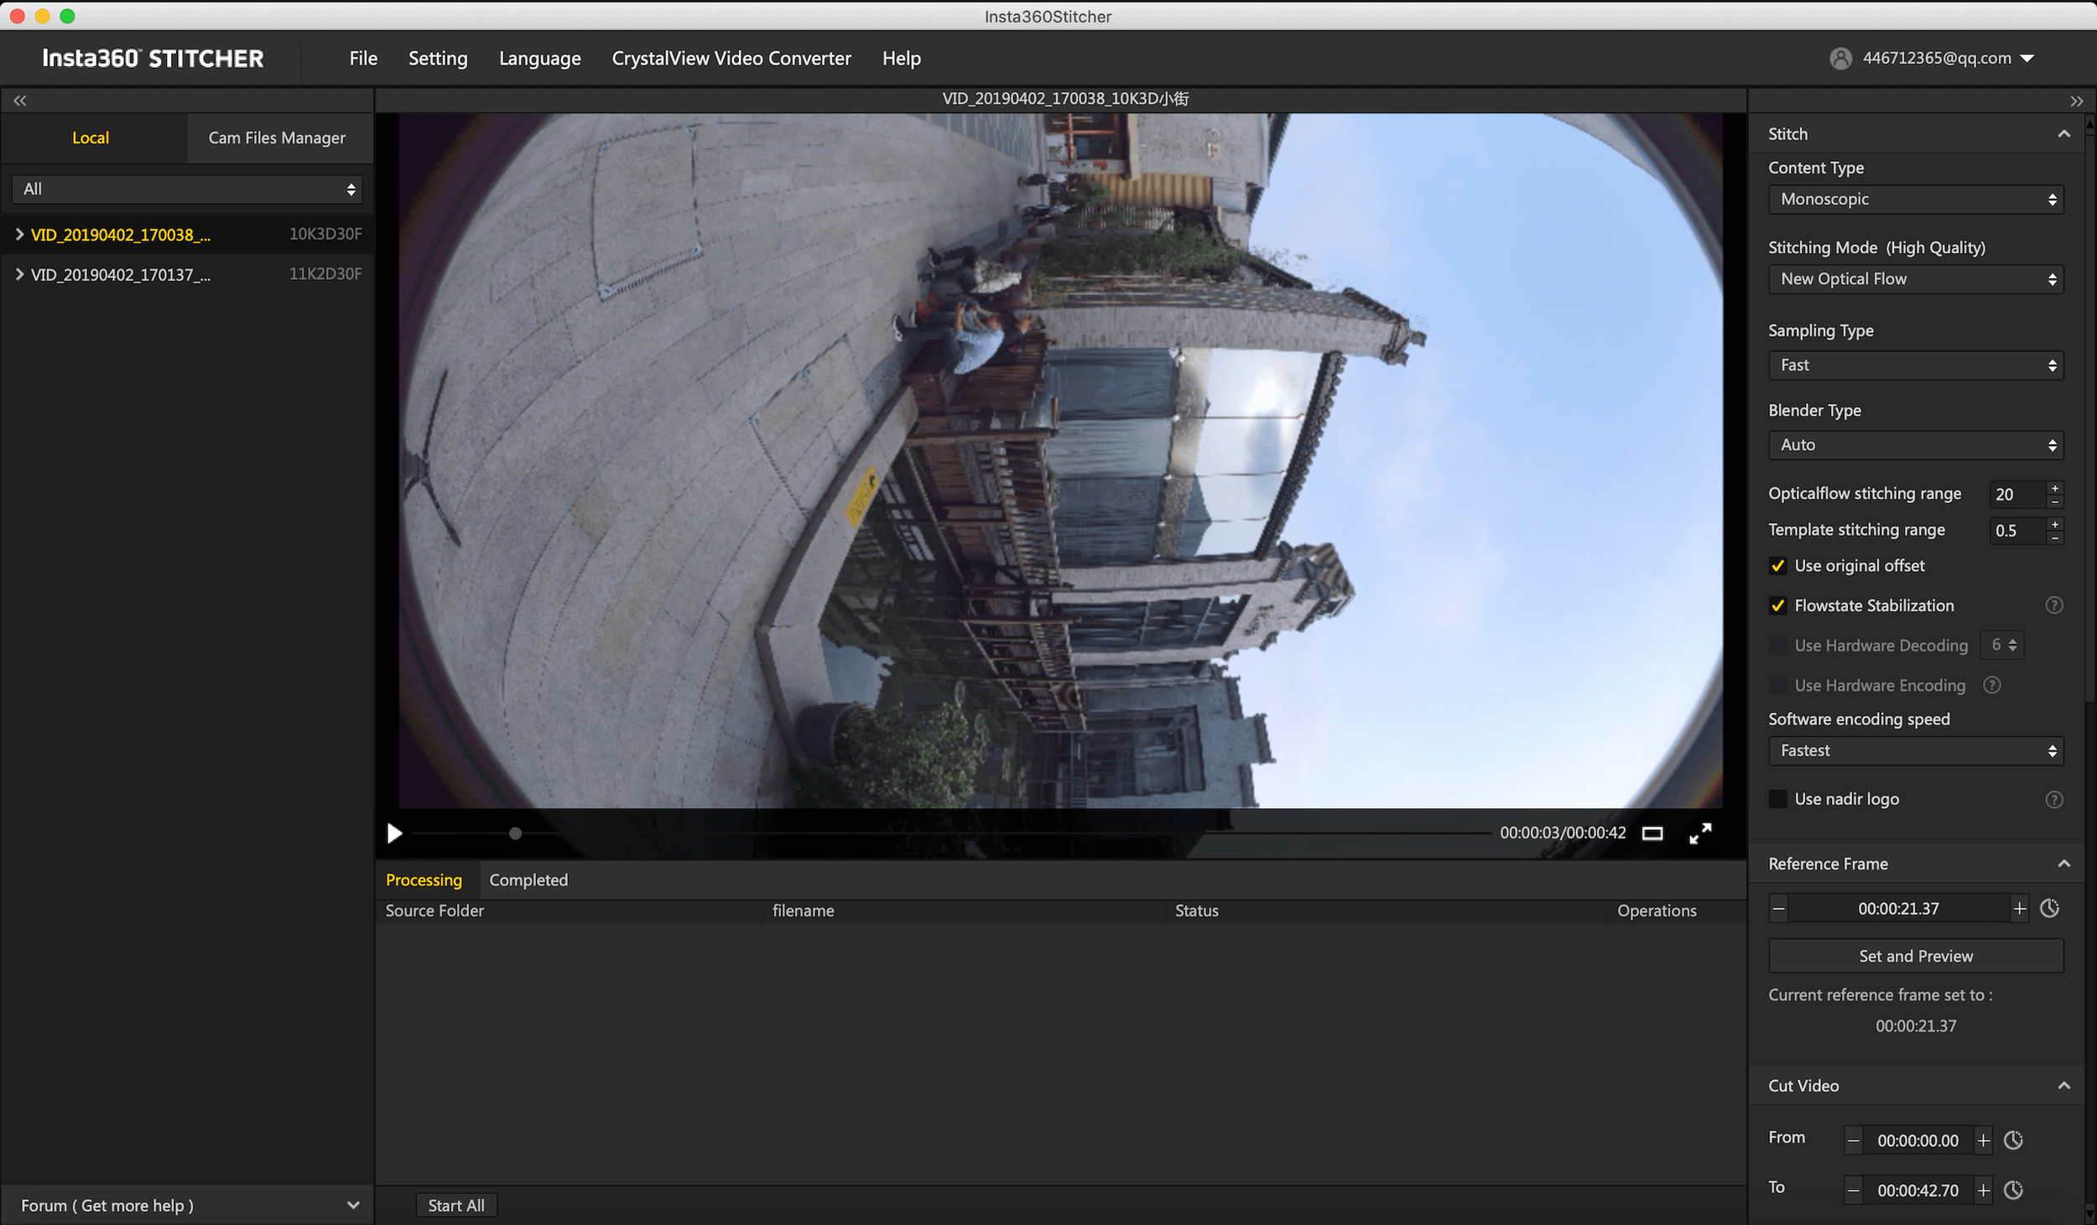The height and width of the screenshot is (1225, 2097).
Task: Click the clock icon beside the reference frame time
Action: coord(2049,908)
